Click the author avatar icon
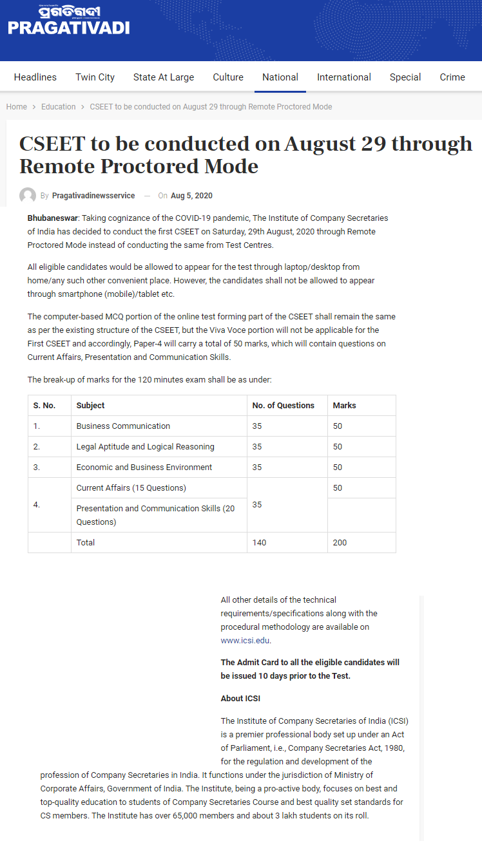Screen dimensions: 482x850 (x=28, y=196)
